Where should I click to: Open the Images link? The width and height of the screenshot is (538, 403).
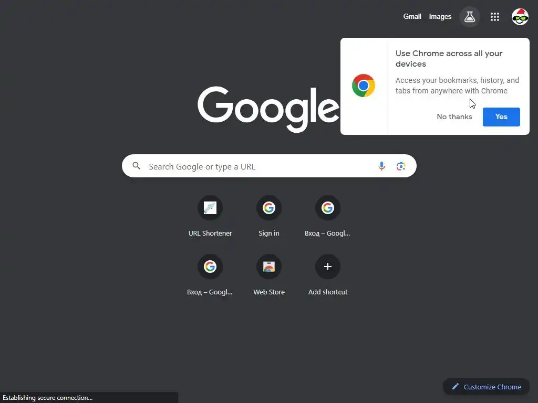point(440,16)
